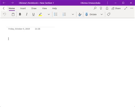
Task: Minimize the OneNote window
Action: 115,3
